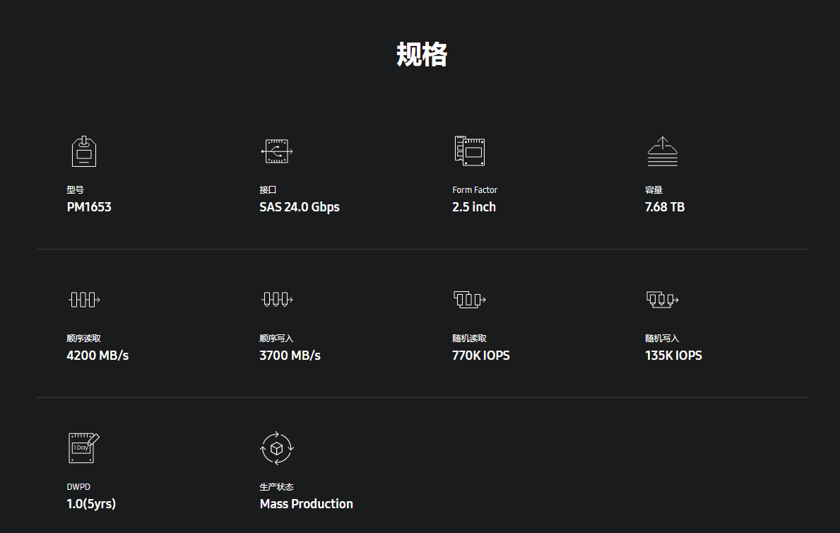840x533 pixels.
Task: Select the 1.0(5yrs) value
Action: [x=91, y=504]
